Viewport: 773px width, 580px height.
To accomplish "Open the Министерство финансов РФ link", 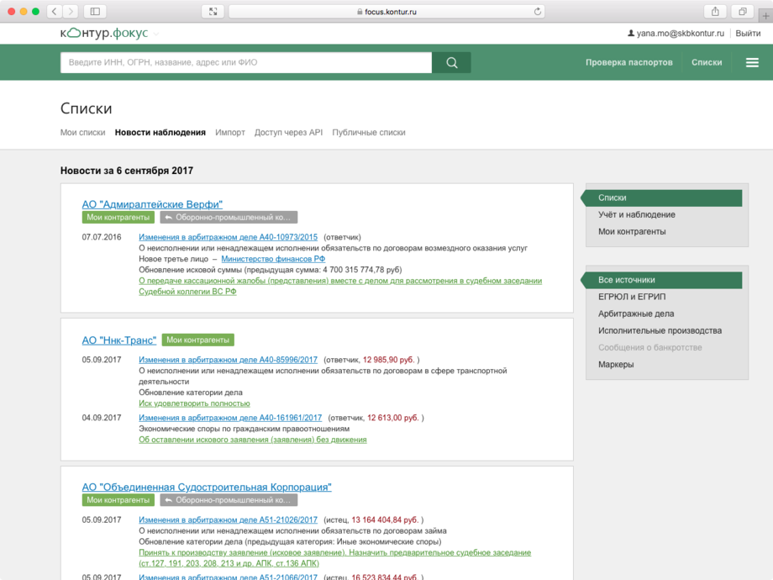I will [x=272, y=259].
